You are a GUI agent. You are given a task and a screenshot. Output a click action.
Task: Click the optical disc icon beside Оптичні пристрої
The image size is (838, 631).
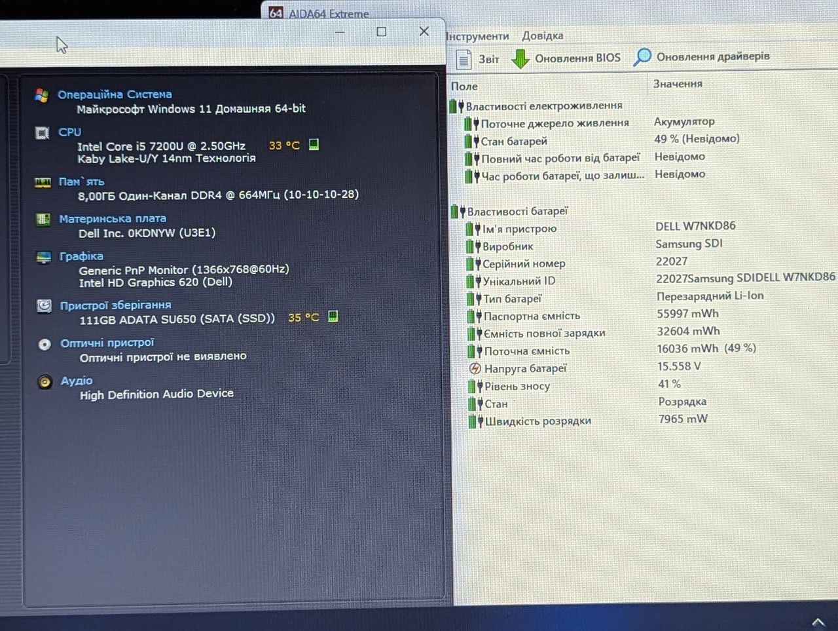45,344
